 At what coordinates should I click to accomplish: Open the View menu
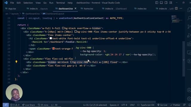[38, 3]
